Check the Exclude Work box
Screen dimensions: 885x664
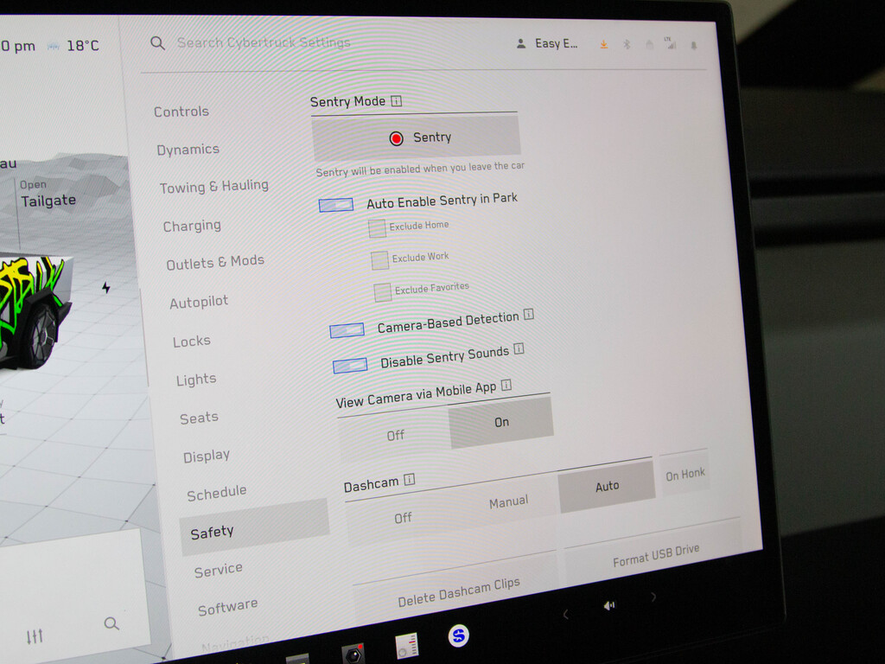(380, 260)
